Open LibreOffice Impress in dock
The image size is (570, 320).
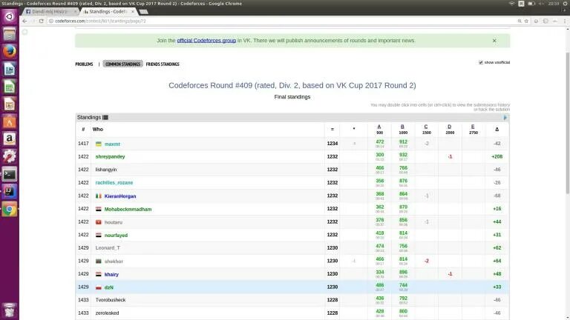10,104
